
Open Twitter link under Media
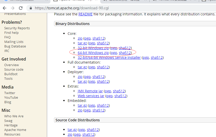click(x=10, y=93)
